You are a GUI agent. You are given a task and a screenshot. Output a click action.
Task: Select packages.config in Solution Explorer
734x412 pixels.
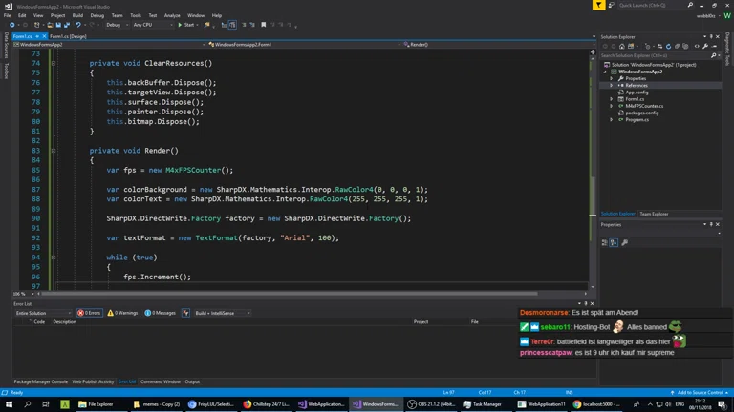642,113
